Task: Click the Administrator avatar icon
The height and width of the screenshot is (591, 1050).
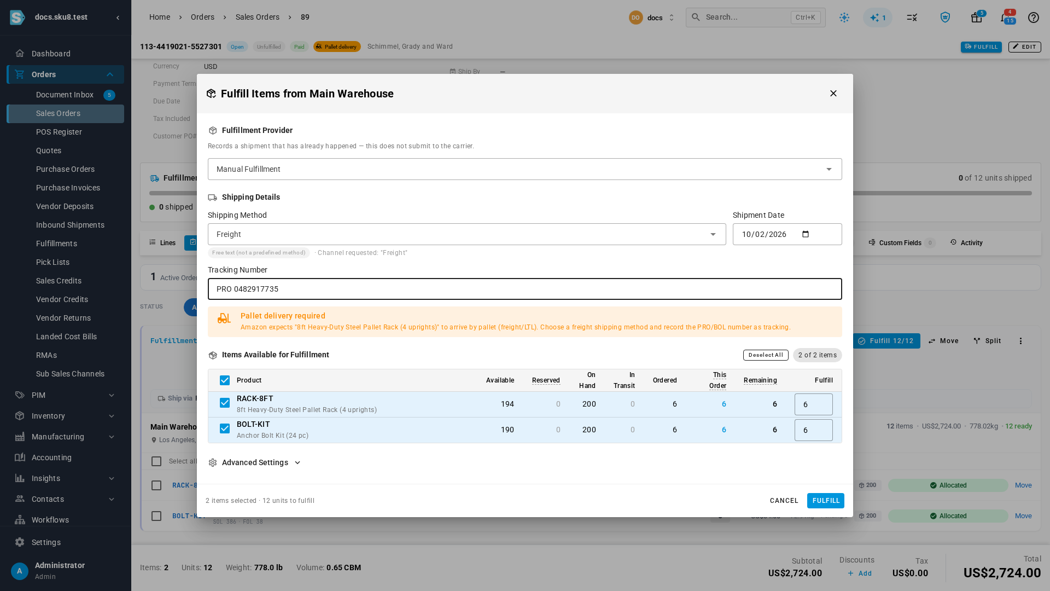Action: 20,571
